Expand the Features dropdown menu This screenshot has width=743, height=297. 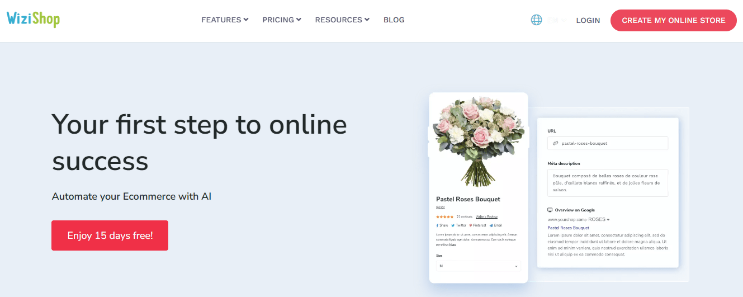[x=225, y=20]
